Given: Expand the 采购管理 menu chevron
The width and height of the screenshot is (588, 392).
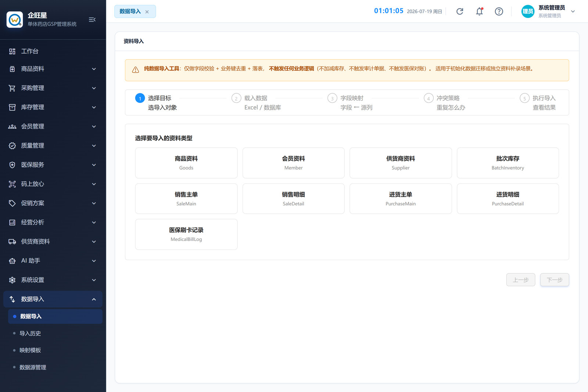Looking at the screenshot, I should click(x=94, y=88).
